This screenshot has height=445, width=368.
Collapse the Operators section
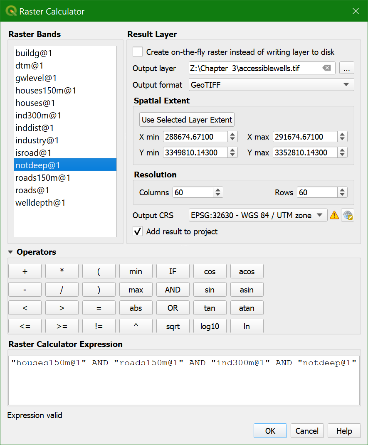pos(10,252)
